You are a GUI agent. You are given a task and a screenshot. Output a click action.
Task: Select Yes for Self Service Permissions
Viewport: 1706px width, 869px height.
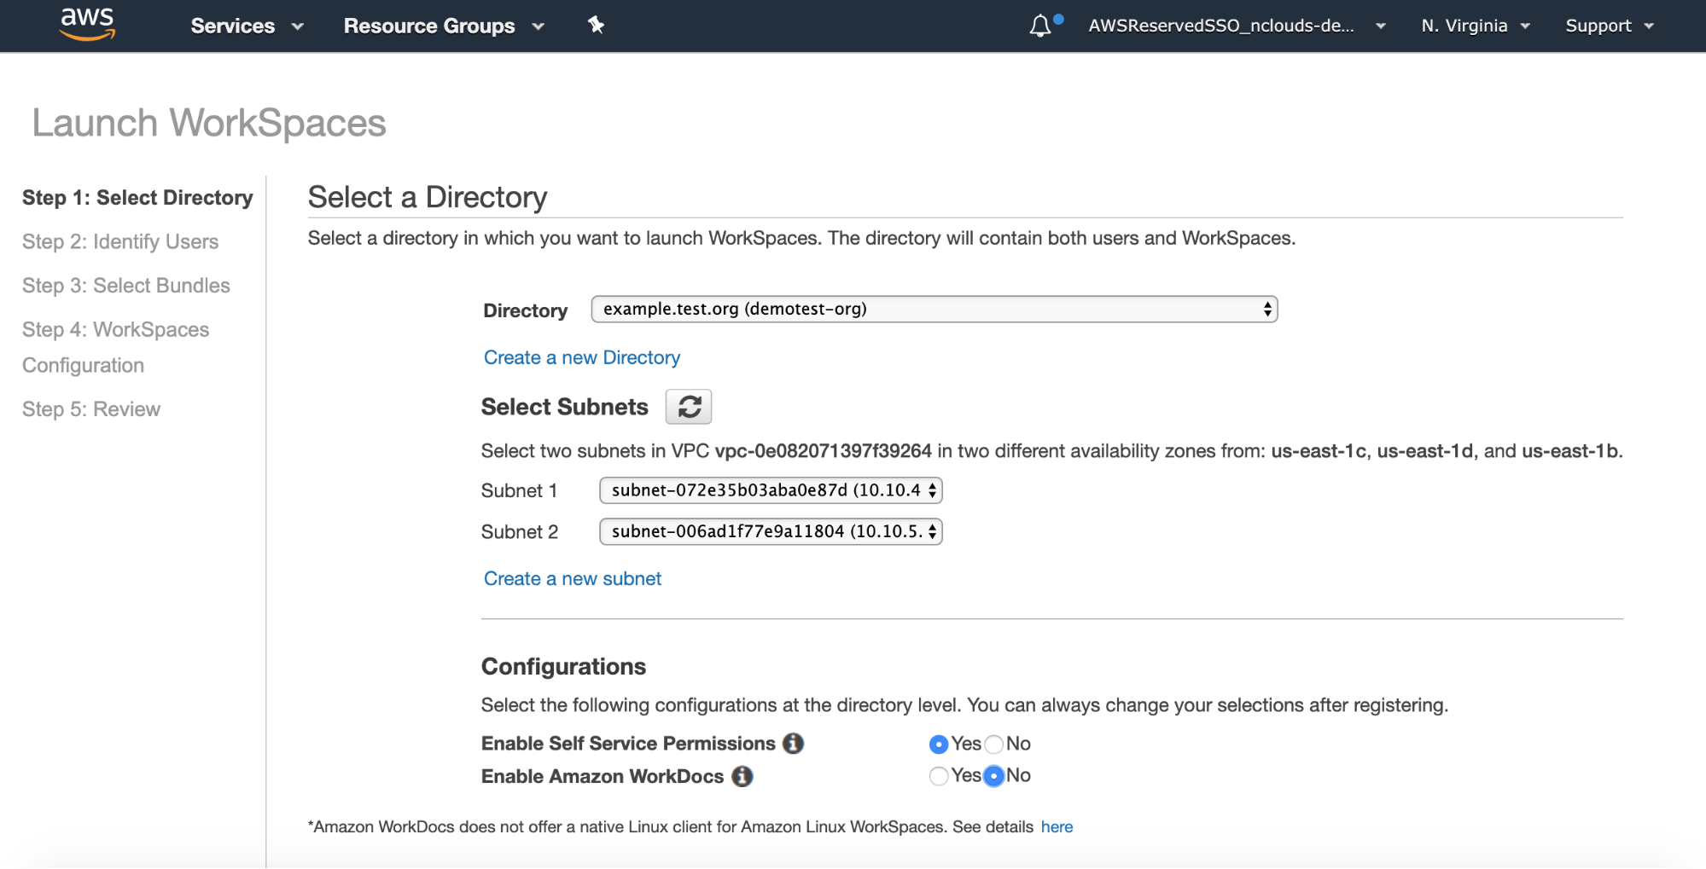coord(939,744)
